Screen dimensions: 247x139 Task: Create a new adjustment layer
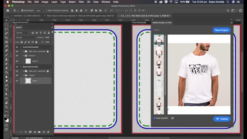pos(35,132)
